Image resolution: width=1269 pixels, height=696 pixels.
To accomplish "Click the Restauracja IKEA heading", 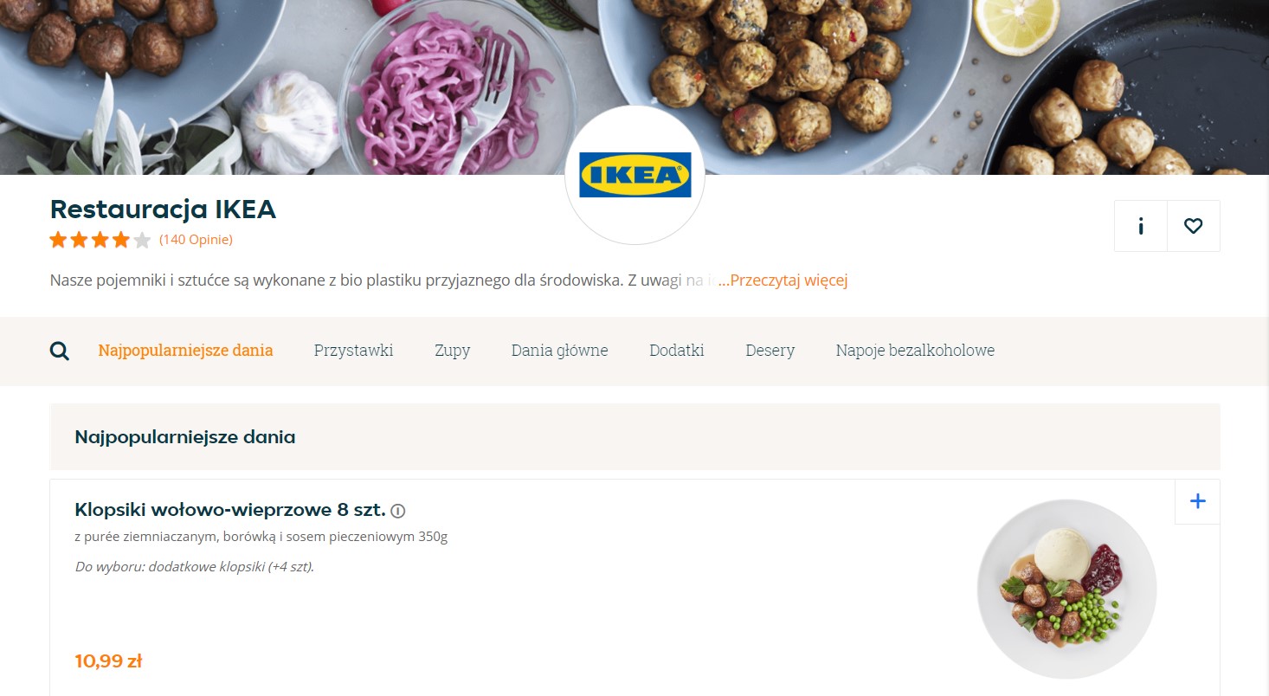I will [163, 209].
